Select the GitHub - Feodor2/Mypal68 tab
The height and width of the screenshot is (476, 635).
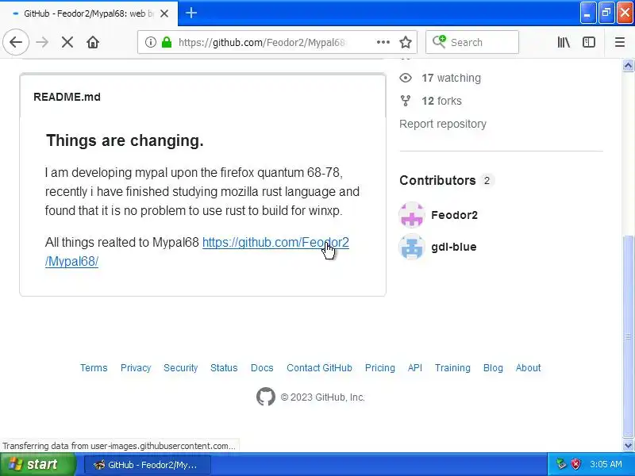89,13
